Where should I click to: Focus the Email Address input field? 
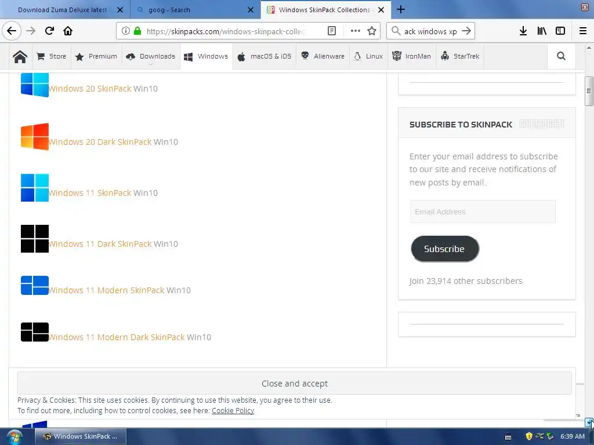(x=483, y=211)
